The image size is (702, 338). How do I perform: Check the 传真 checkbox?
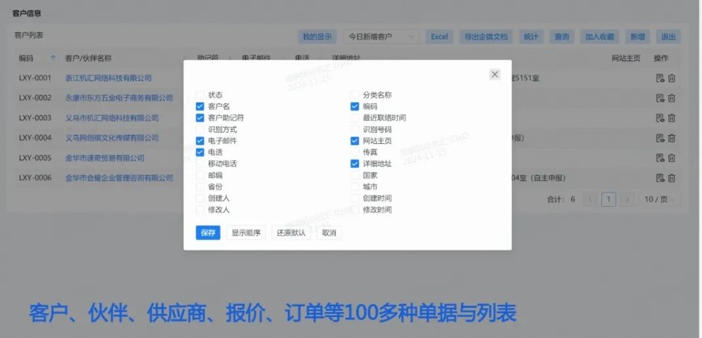click(x=354, y=152)
